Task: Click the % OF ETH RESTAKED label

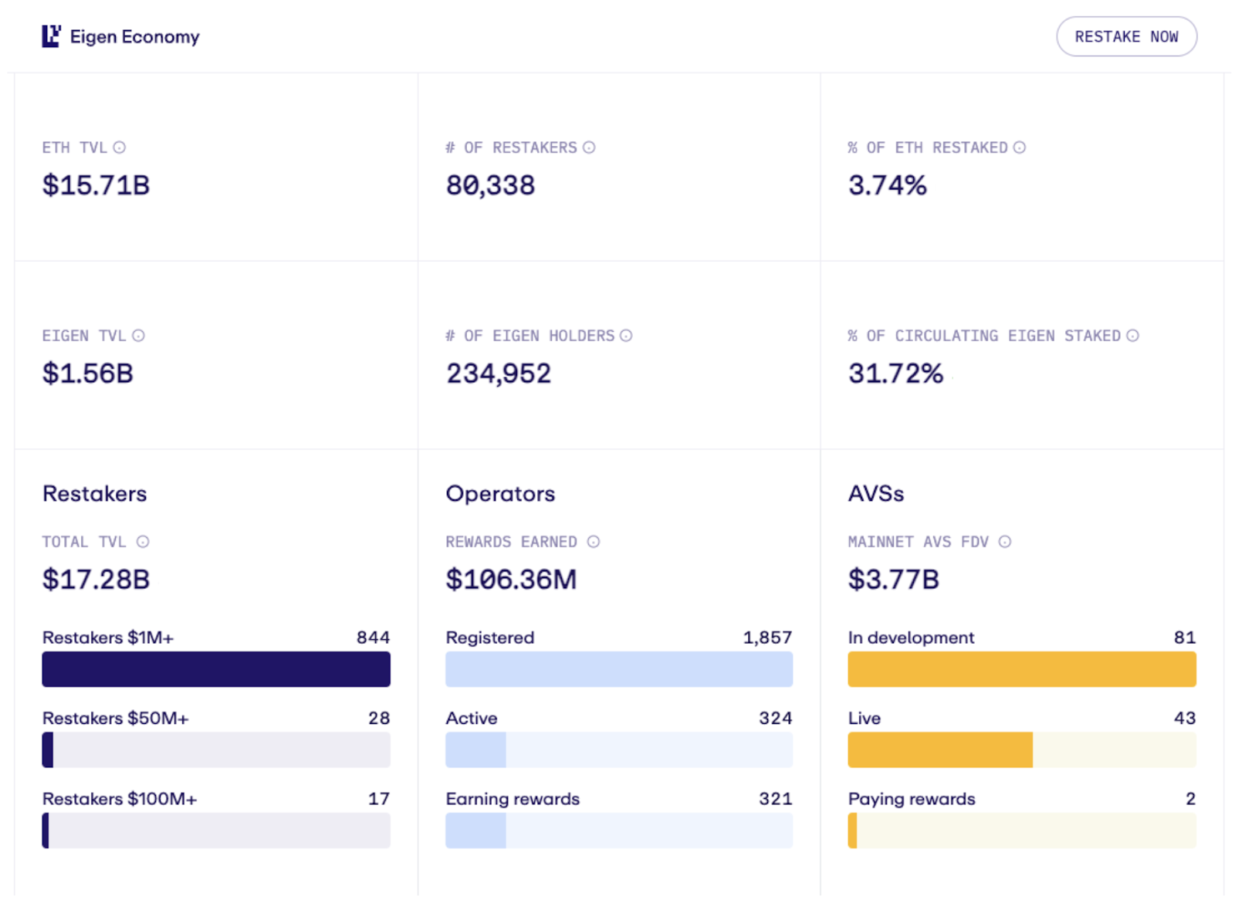Action: [x=928, y=147]
